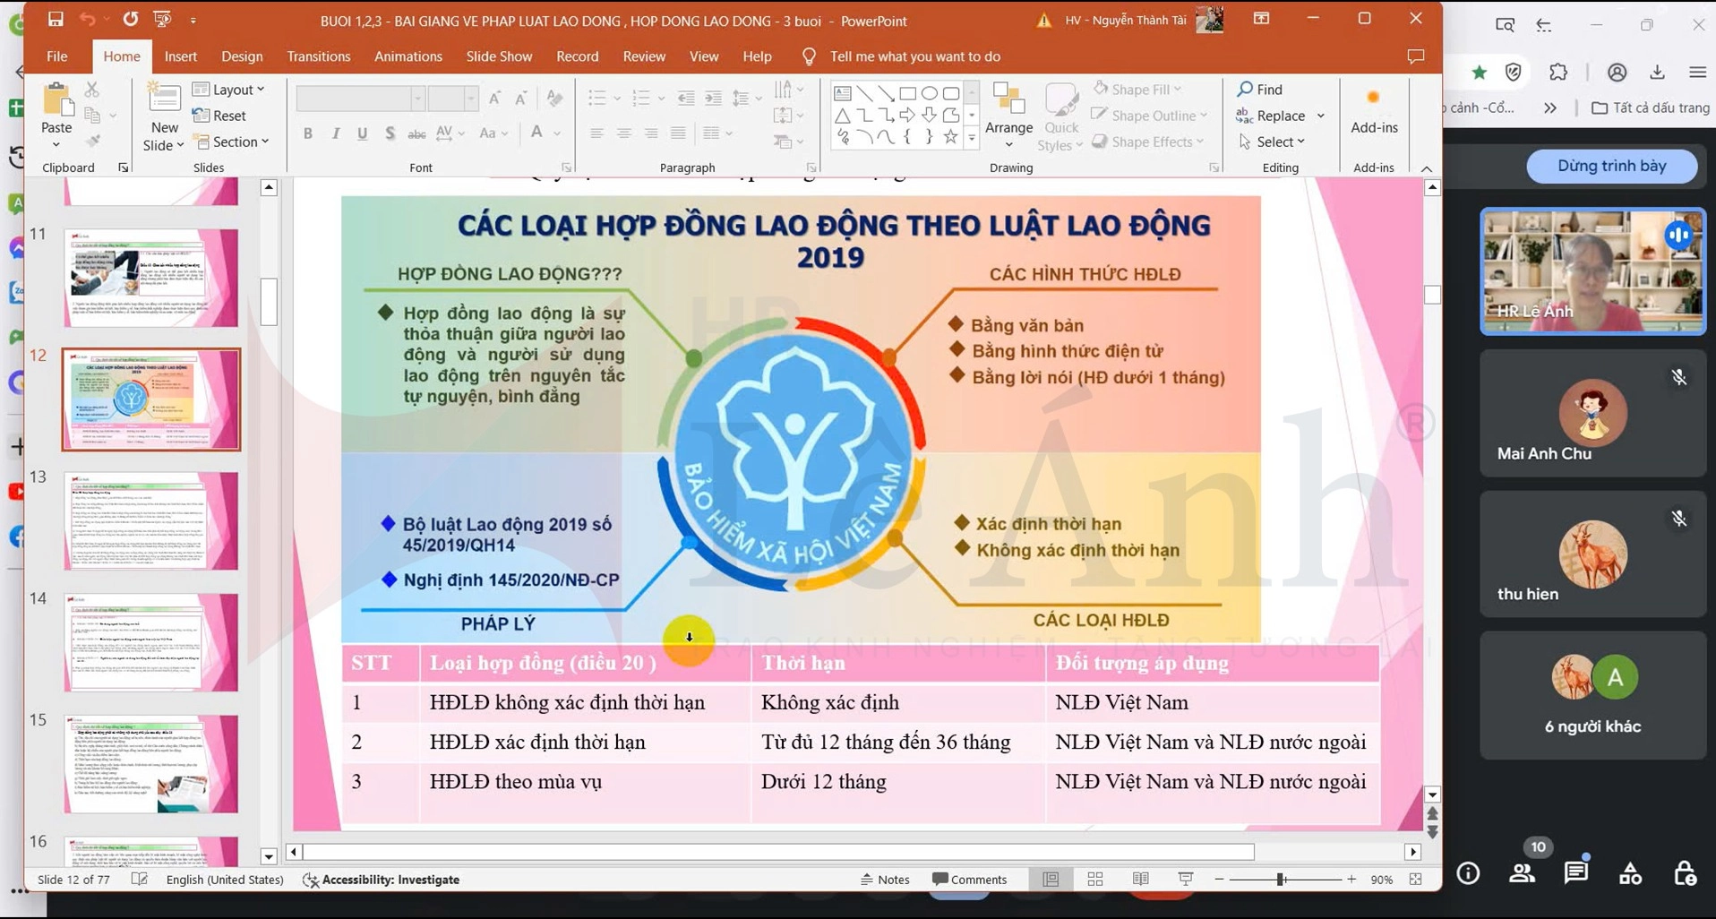The width and height of the screenshot is (1716, 919).
Task: Expand the Layout dropdown
Action: (230, 90)
